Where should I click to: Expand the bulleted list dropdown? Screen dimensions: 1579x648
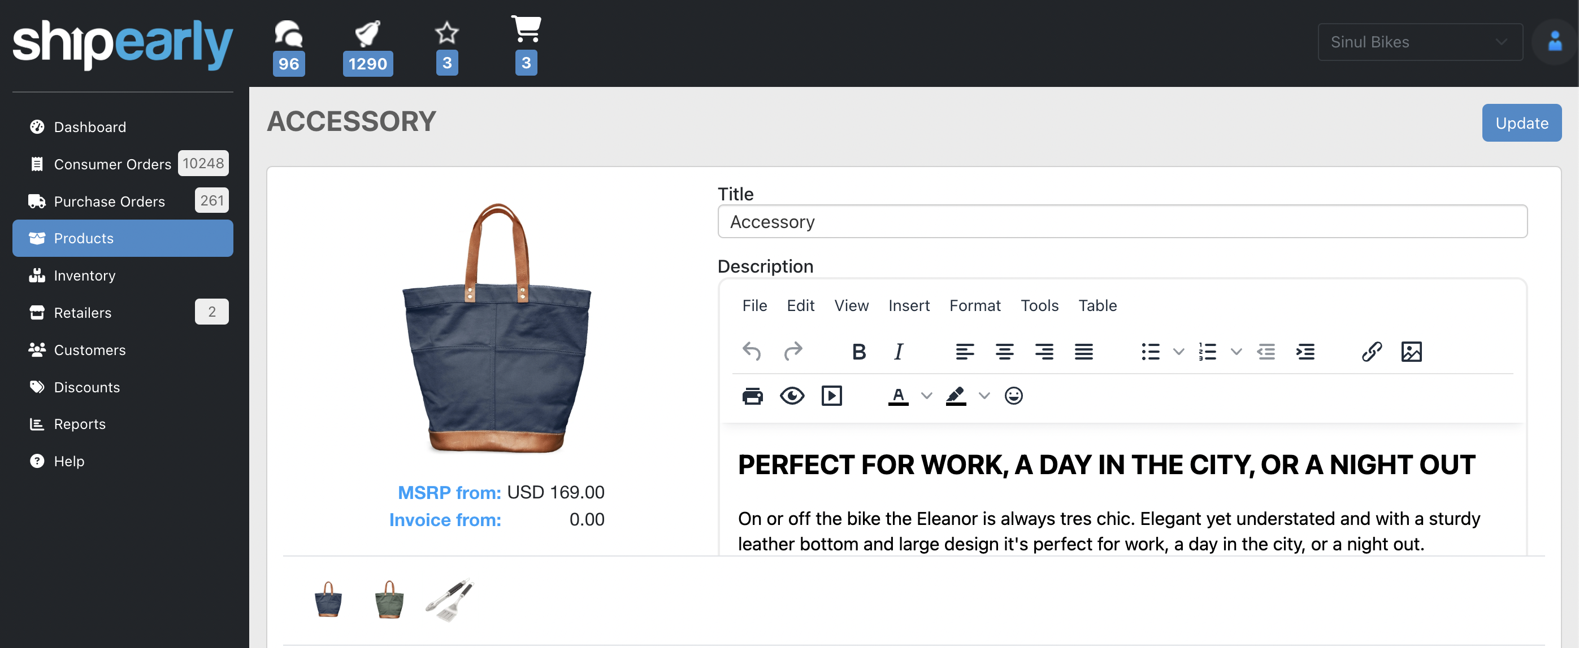[x=1176, y=351]
